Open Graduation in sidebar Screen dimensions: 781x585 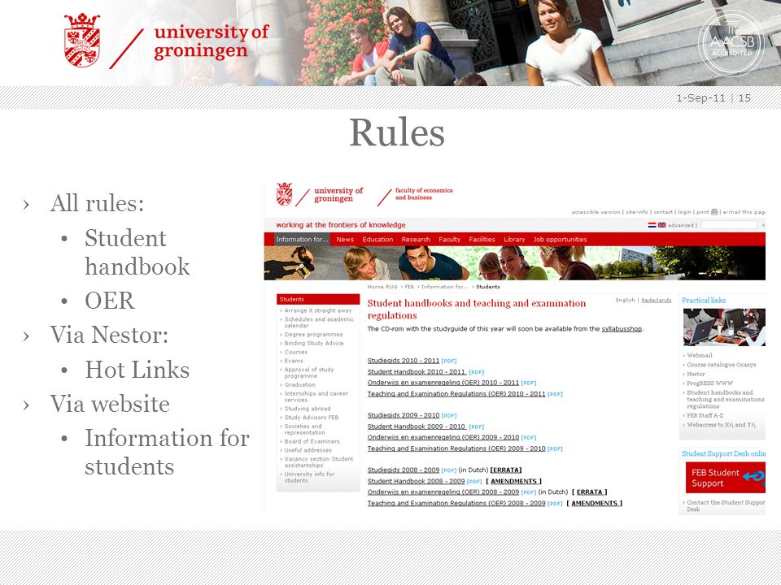299,384
